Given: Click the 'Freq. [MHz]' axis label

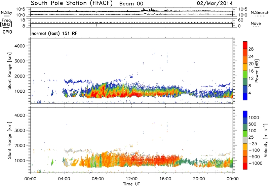Looking at the screenshot, I should click(6, 23).
